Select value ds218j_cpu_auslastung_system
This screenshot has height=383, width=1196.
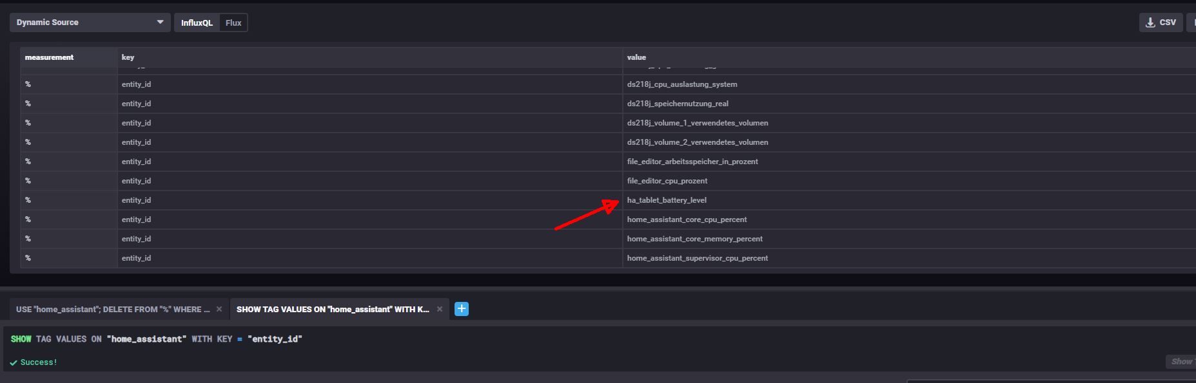[682, 84]
